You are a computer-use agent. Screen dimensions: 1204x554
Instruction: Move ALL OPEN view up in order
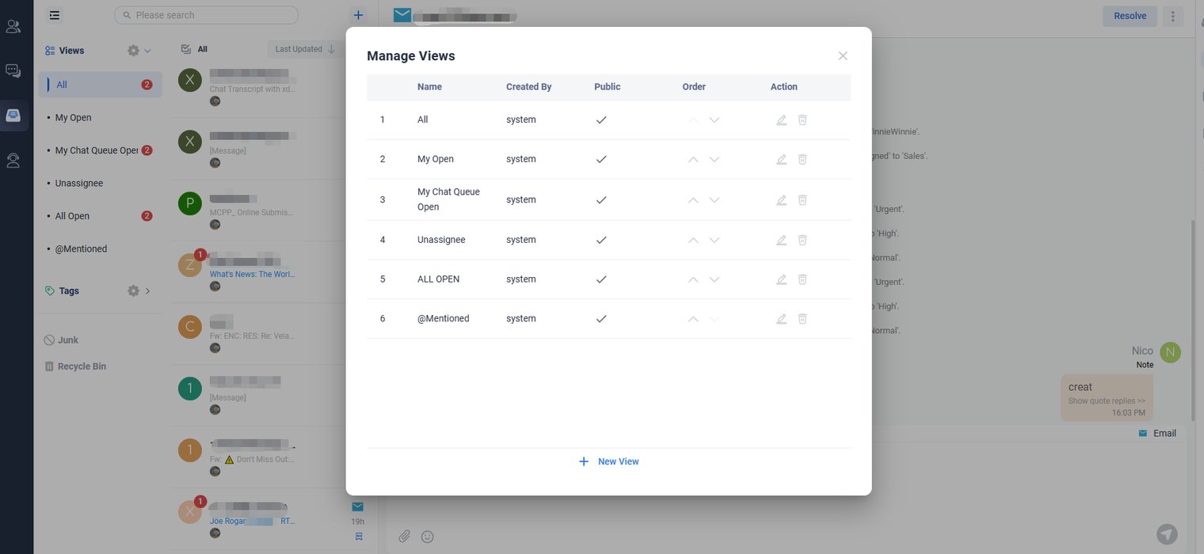point(693,279)
